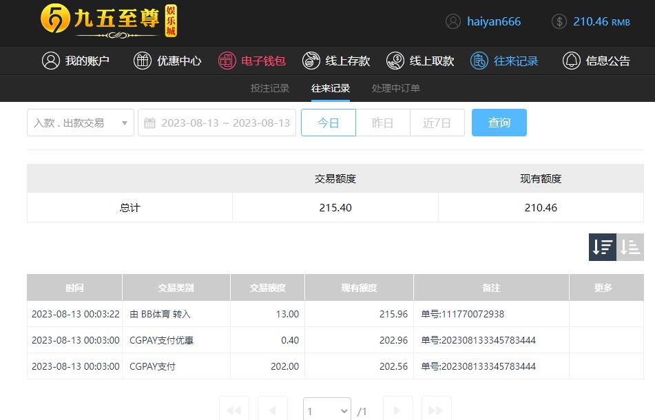Viewport: 655px width, 420px height.
Task: Open 线上取款 menu
Action: pyautogui.click(x=420, y=61)
